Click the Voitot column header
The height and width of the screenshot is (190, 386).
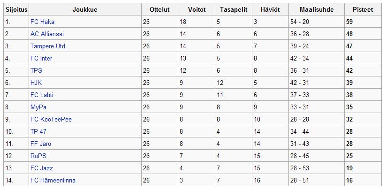click(x=197, y=9)
